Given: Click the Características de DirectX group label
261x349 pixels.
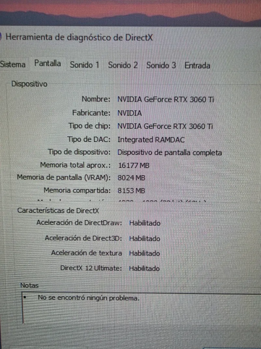Looking at the screenshot, I should 58,211.
